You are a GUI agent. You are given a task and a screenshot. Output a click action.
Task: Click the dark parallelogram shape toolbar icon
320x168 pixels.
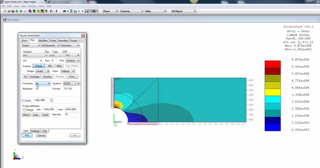coord(64,11)
